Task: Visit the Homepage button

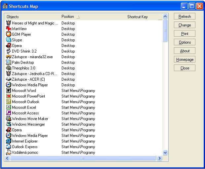Action: [184, 60]
